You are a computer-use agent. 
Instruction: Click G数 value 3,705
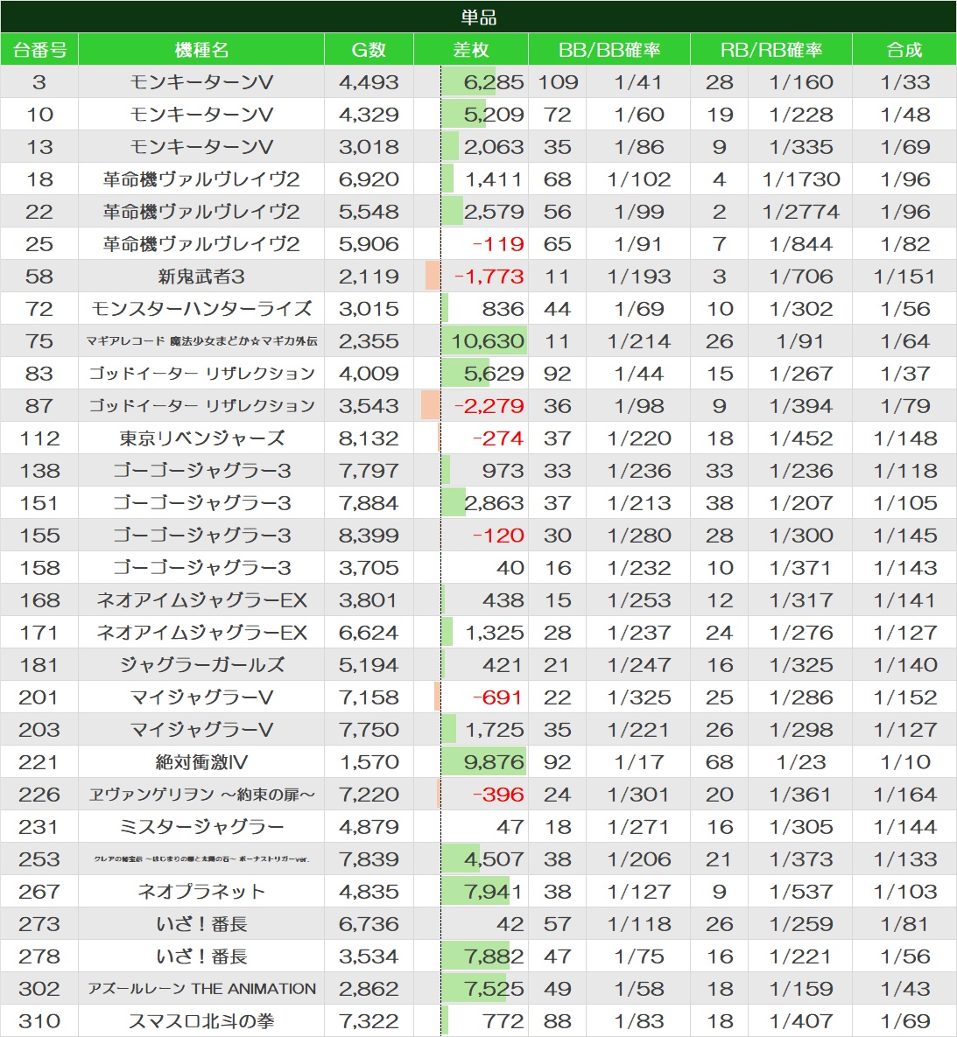(x=369, y=568)
